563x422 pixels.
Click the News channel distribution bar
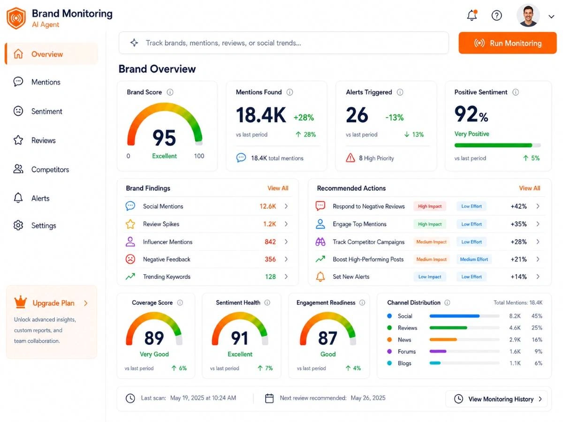pos(464,339)
